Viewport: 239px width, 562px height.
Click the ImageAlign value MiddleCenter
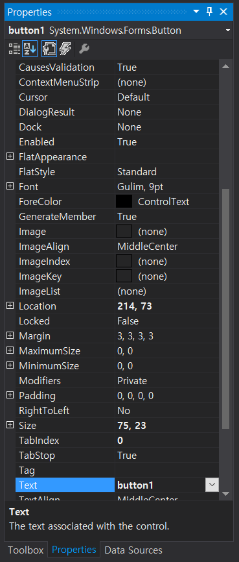pyautogui.click(x=148, y=246)
